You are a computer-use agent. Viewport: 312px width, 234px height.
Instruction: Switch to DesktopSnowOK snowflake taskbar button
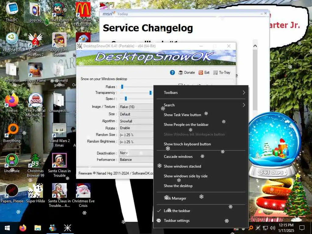click(x=67, y=228)
